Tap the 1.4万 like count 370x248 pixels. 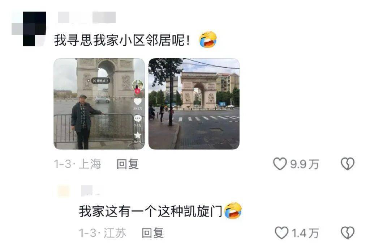(x=305, y=233)
